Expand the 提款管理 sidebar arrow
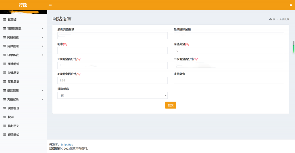Screen dimensions: 295x153 (x=43, y=90)
